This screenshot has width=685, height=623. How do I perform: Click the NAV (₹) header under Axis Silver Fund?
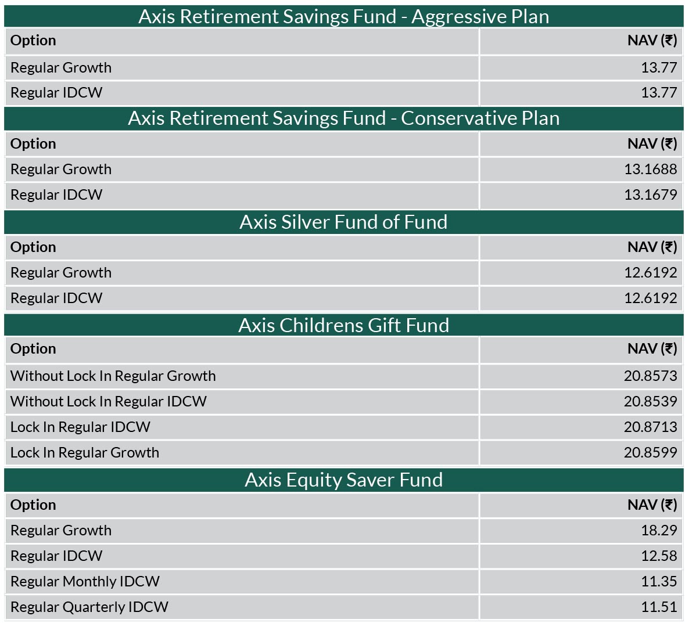652,247
